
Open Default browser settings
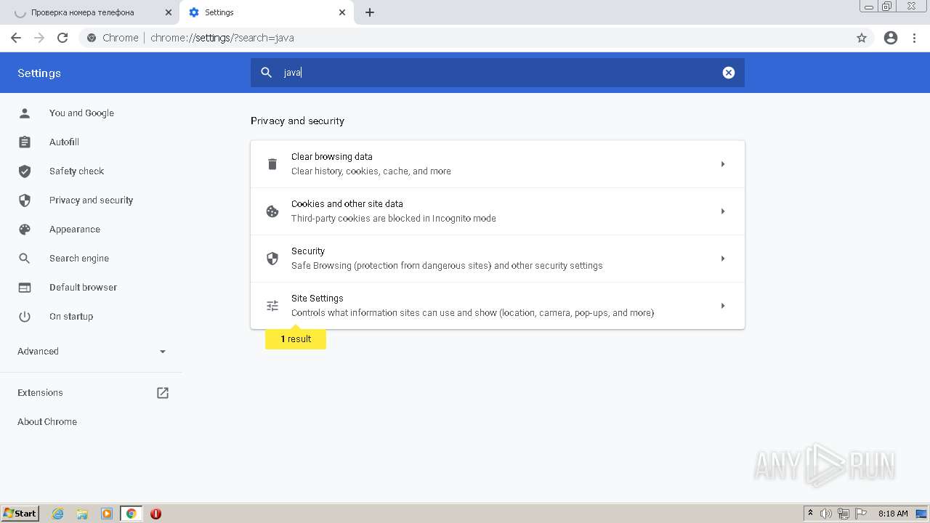pyautogui.click(x=83, y=288)
